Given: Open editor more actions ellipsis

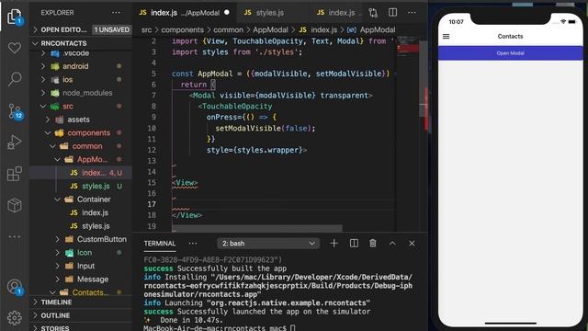Looking at the screenshot, I should coord(412,12).
